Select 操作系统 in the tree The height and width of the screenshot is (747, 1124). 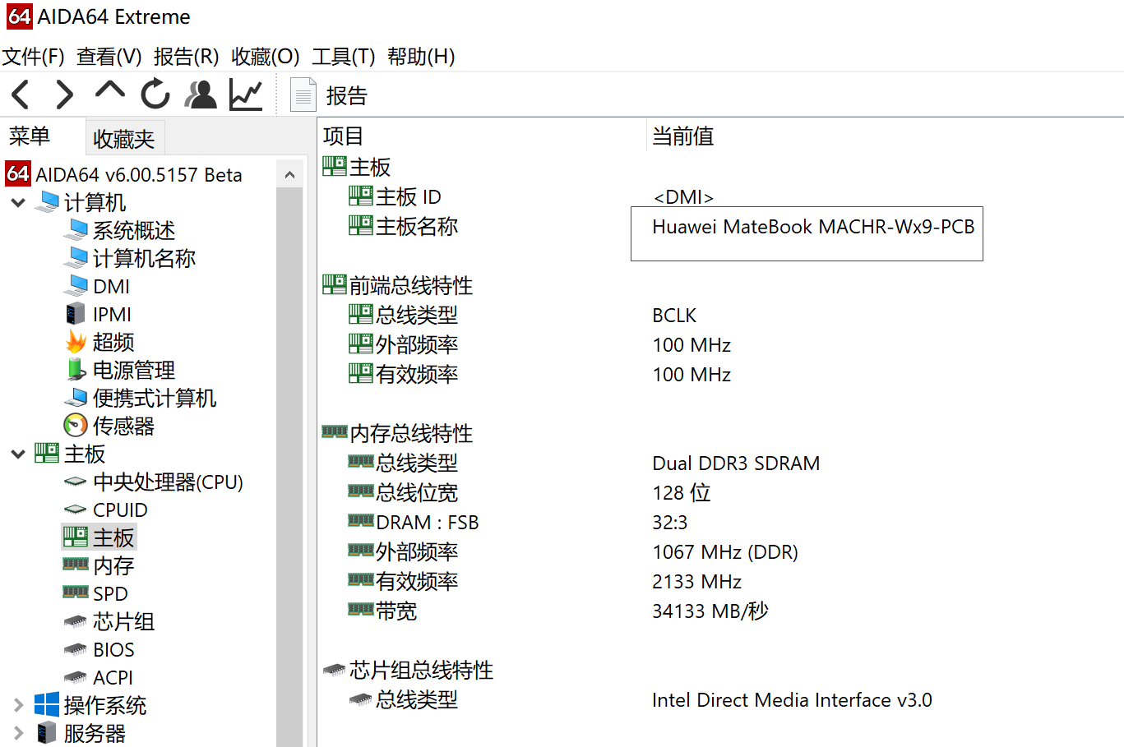(x=90, y=705)
